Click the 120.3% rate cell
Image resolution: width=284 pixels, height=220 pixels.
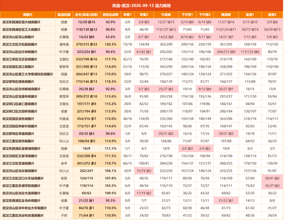tap(111, 44)
